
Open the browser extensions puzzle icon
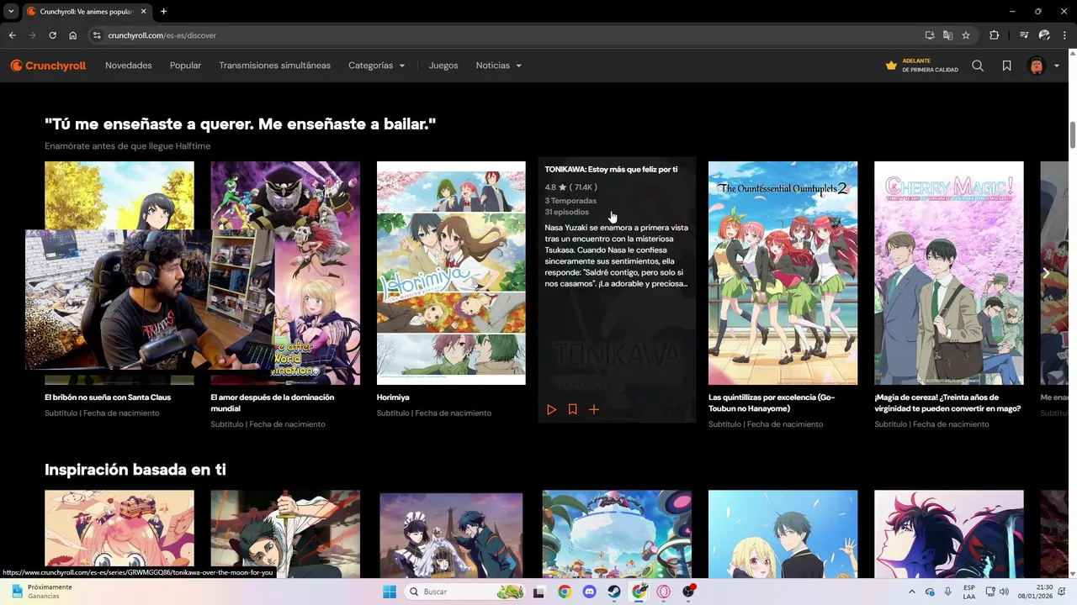click(x=995, y=35)
